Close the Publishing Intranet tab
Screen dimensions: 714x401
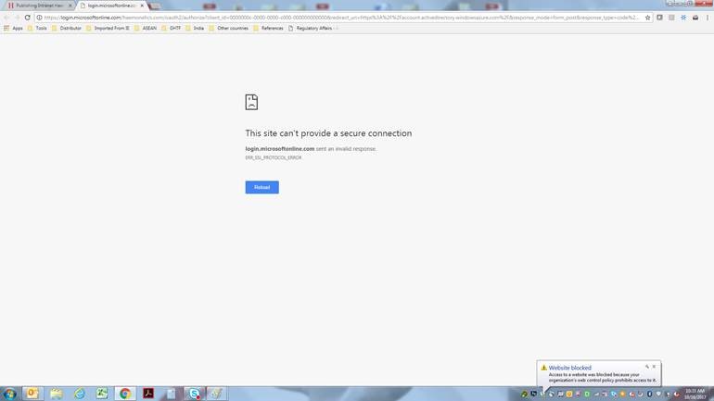[x=70, y=6]
